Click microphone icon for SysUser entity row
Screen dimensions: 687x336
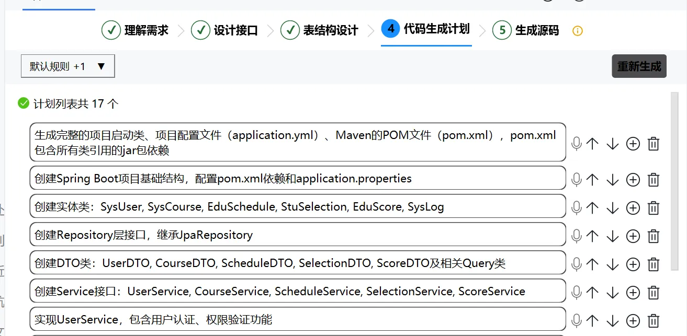click(576, 208)
